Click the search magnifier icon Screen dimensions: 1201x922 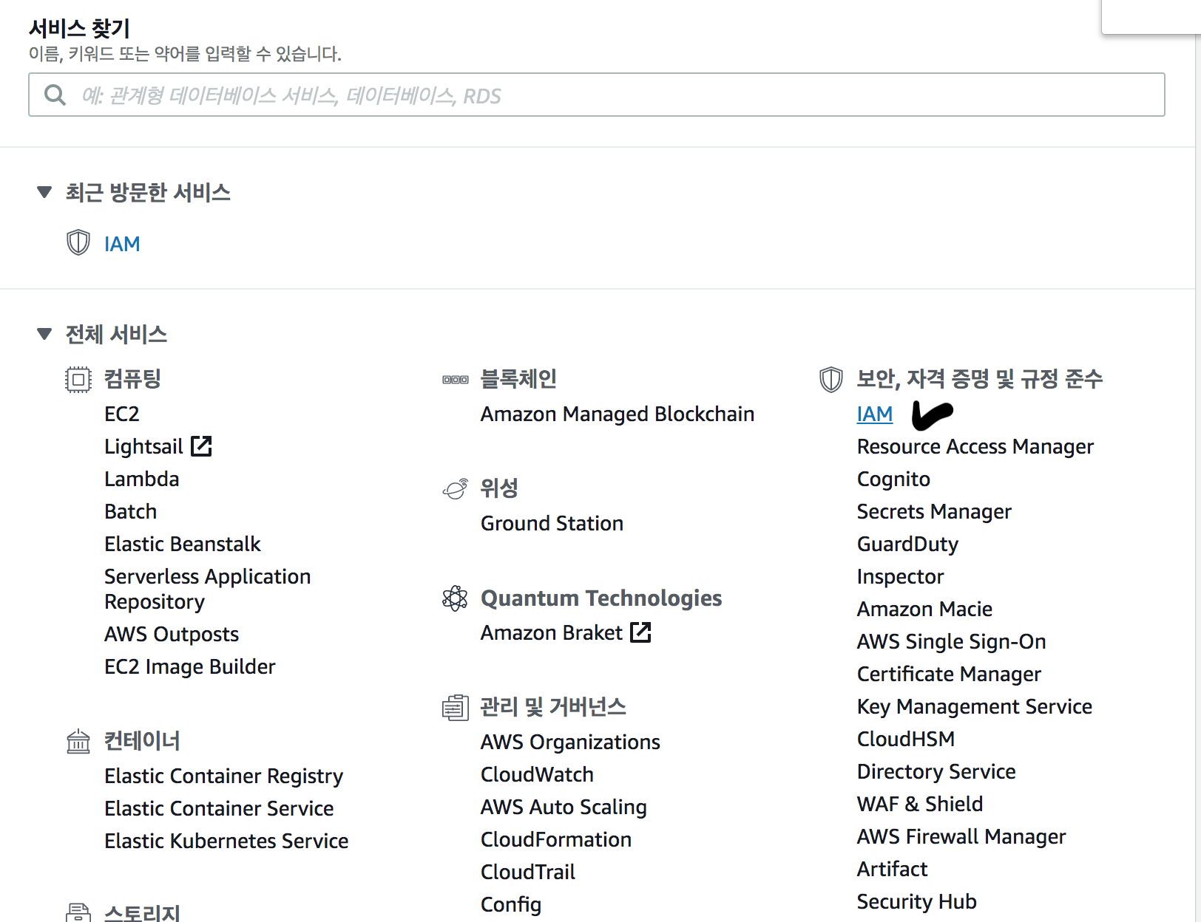(x=55, y=95)
